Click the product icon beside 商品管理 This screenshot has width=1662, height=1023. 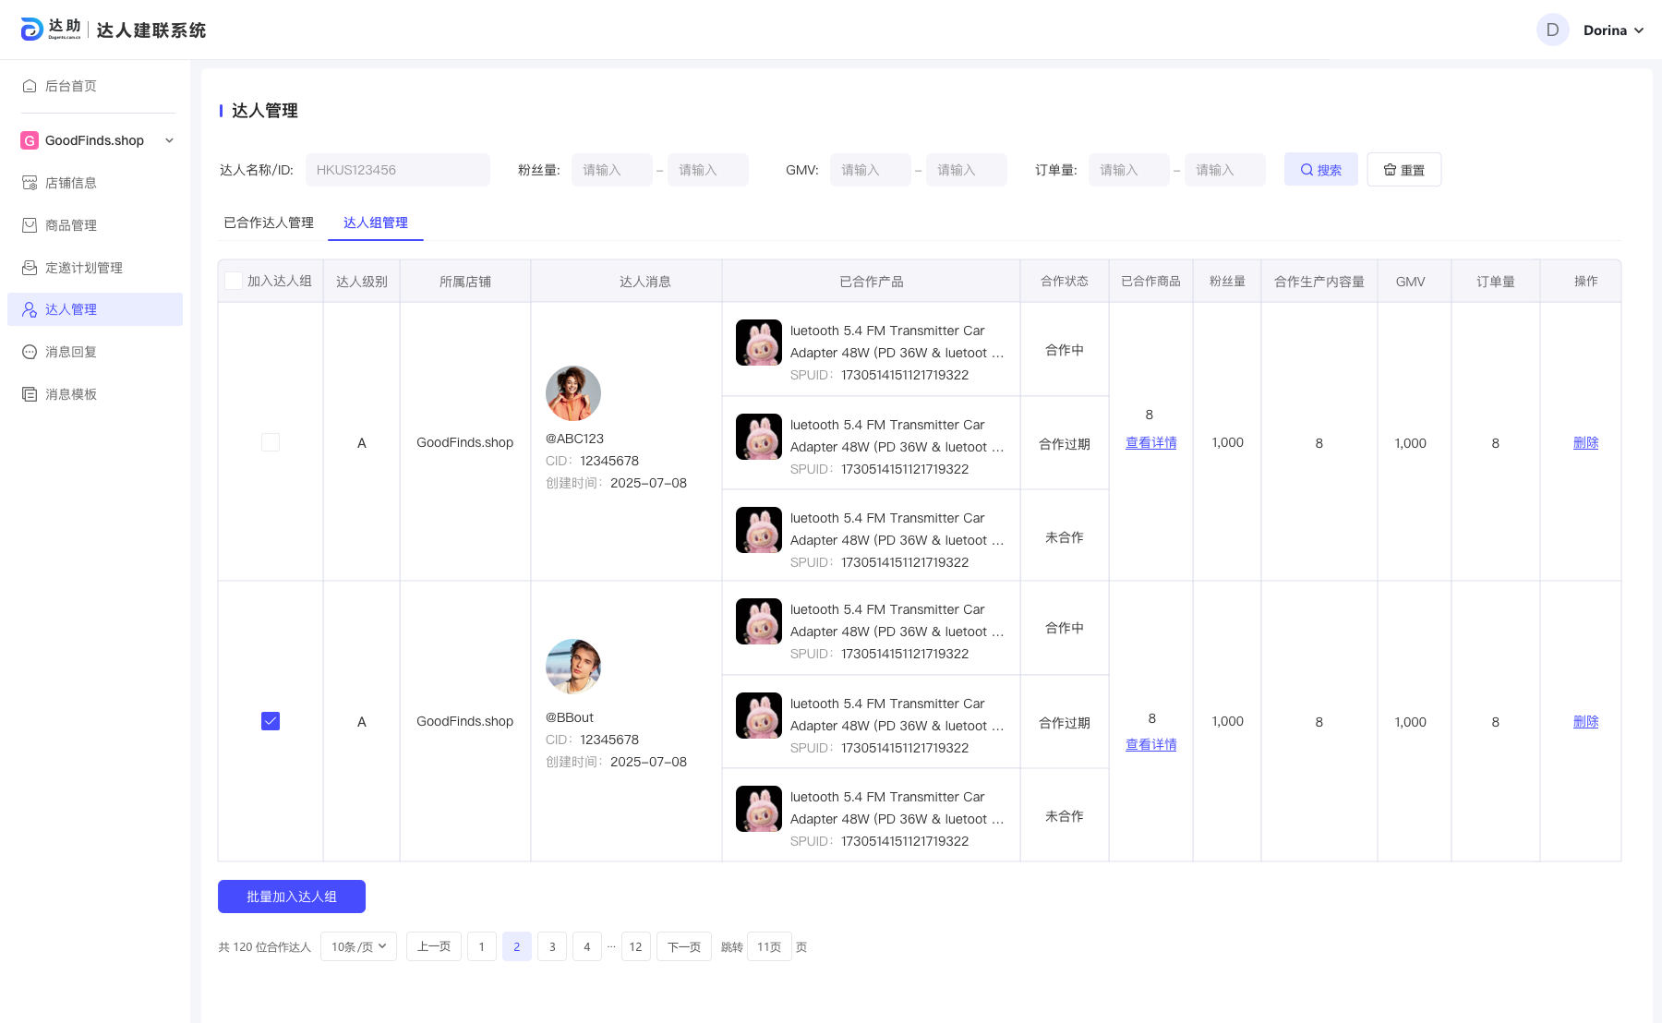30,225
